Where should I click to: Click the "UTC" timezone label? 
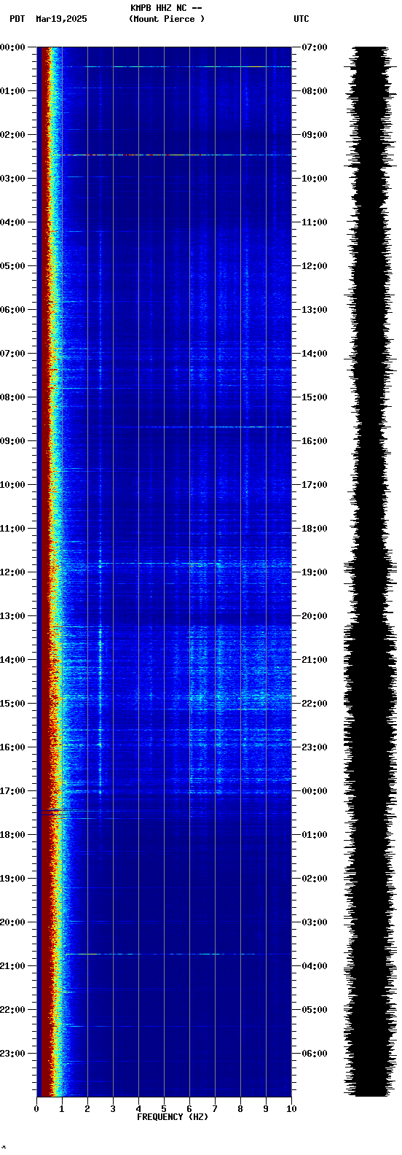pyautogui.click(x=301, y=19)
